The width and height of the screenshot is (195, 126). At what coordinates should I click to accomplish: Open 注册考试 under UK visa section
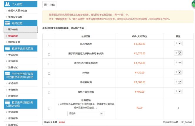(x=13, y=96)
